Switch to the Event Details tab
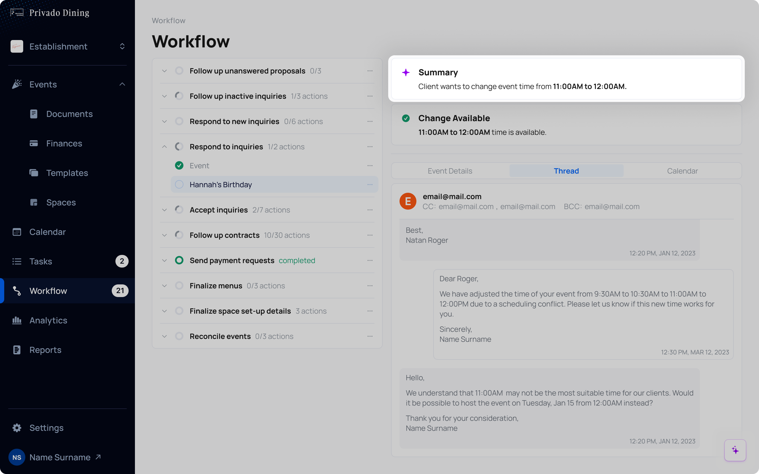 [x=450, y=171]
